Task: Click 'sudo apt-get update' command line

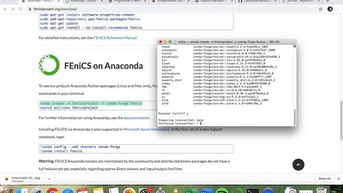Action: 59,23
